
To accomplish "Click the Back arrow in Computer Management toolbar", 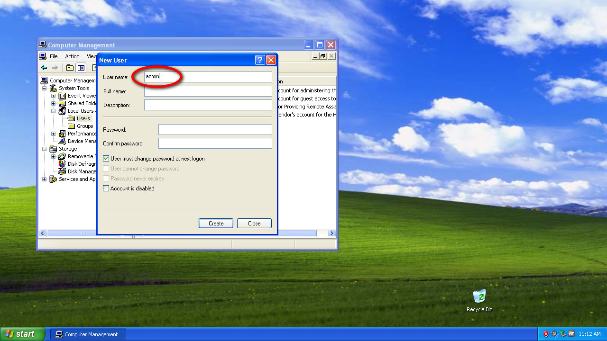I will 44,68.
